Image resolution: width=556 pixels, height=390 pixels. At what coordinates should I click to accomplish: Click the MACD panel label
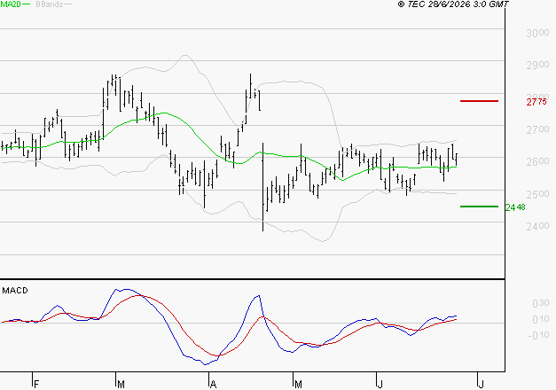click(x=15, y=291)
